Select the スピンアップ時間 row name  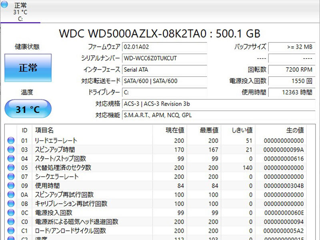[x=55, y=150]
